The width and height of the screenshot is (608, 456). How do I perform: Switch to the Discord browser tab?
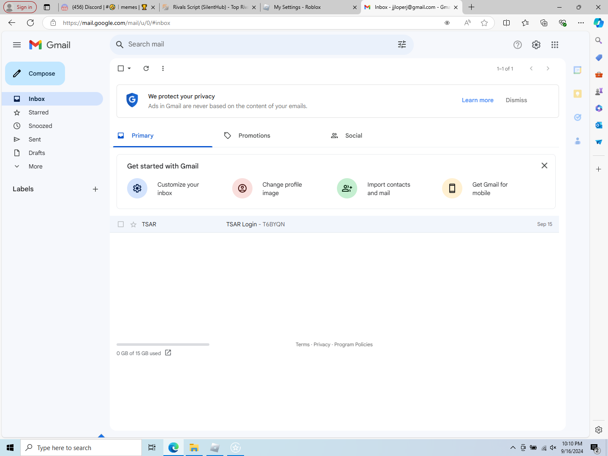coord(108,7)
